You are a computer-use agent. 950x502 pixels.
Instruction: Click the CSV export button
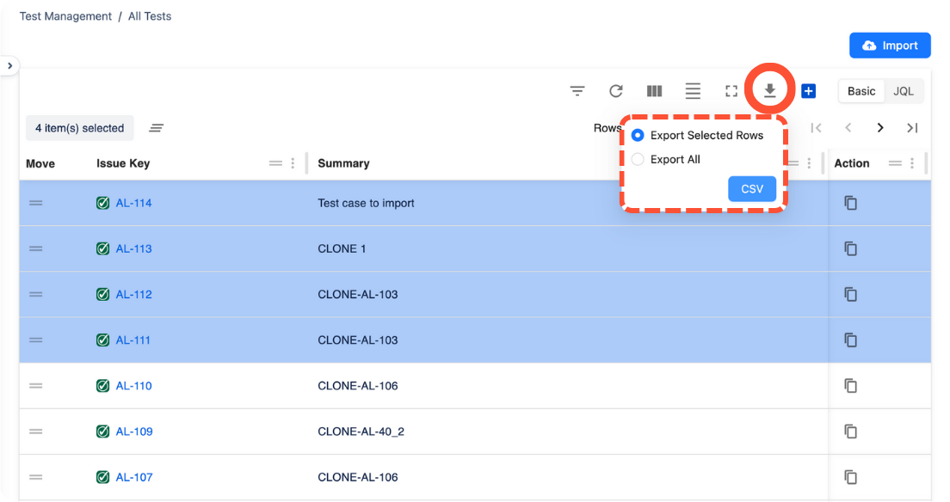coord(752,189)
